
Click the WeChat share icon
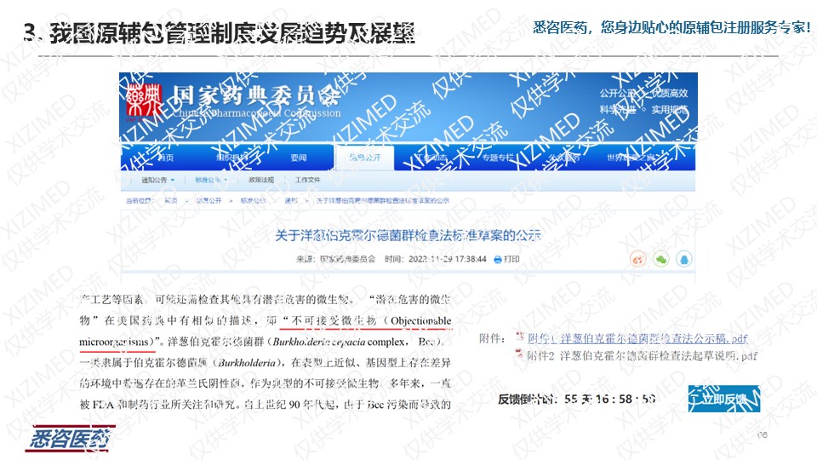660,258
